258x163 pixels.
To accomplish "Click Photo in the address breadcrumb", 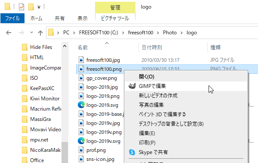I will click(170, 33).
